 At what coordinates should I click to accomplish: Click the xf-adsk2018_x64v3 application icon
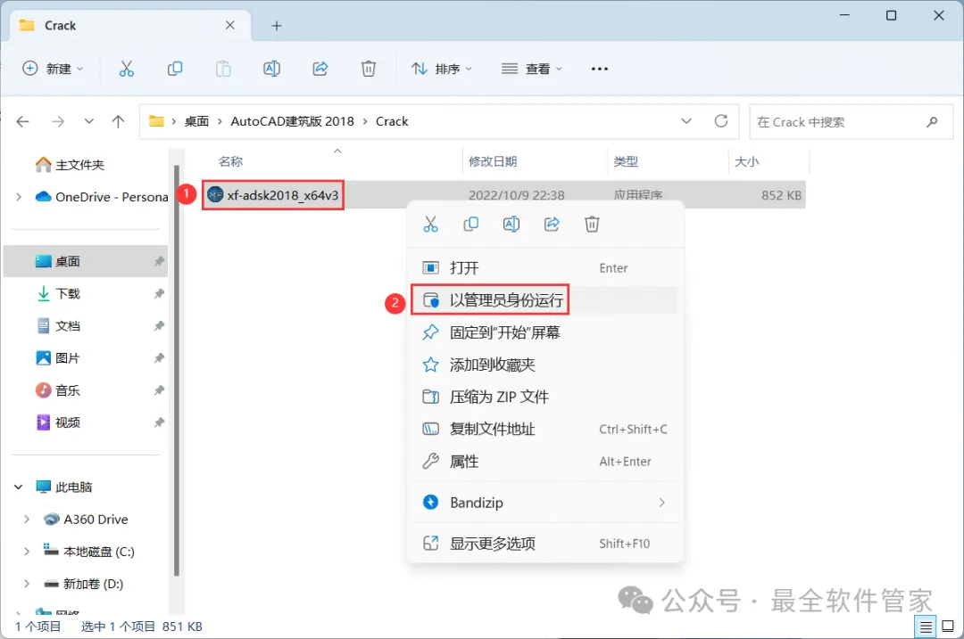[215, 195]
